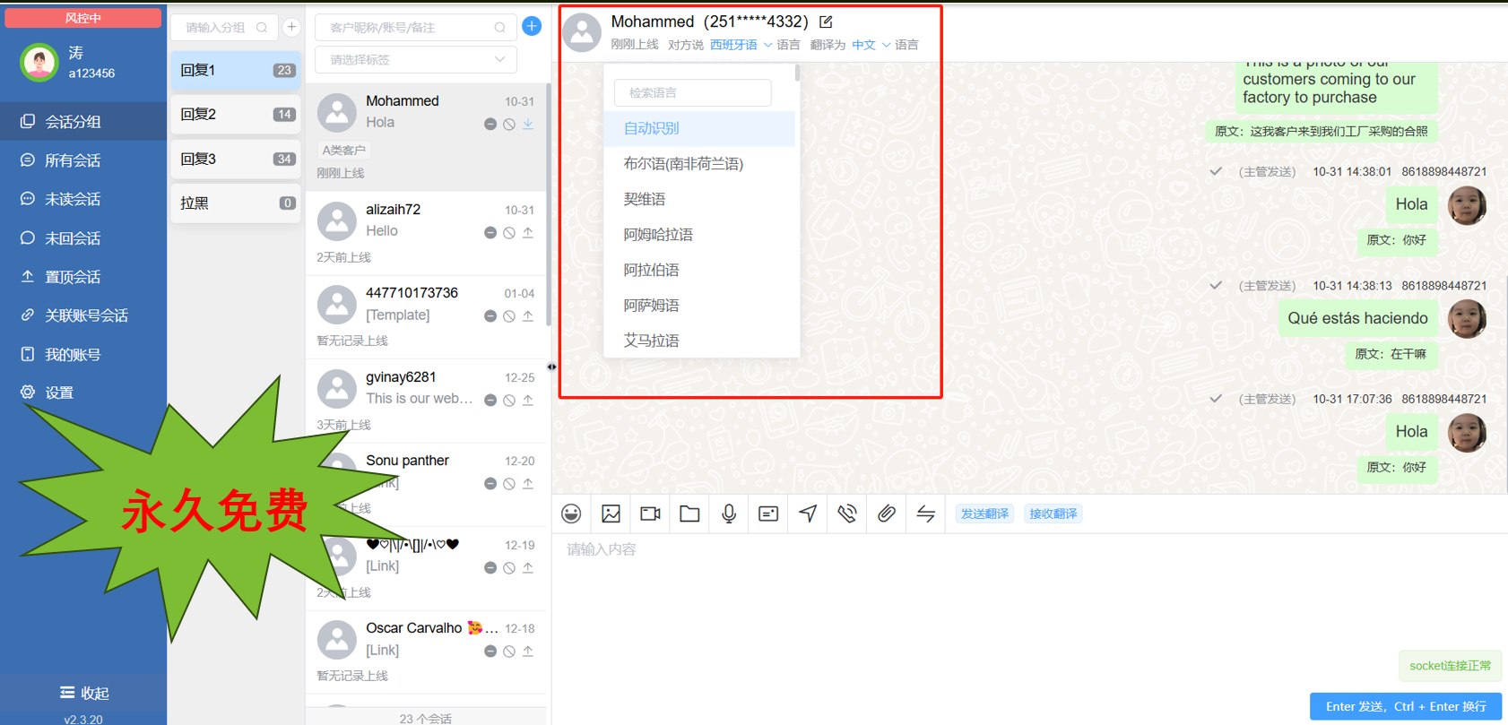1508x725 pixels.
Task: Click the Enter 发送 send button
Action: pos(1406,706)
